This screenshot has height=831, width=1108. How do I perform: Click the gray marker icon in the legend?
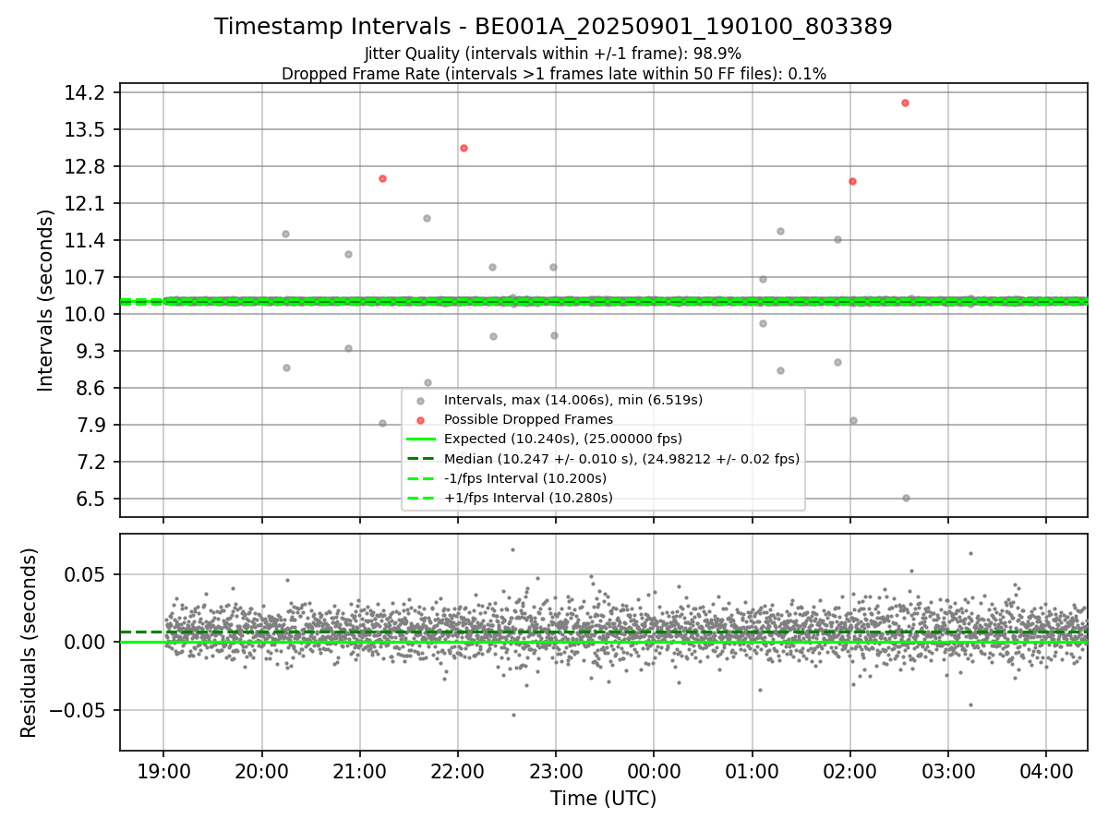pos(420,401)
